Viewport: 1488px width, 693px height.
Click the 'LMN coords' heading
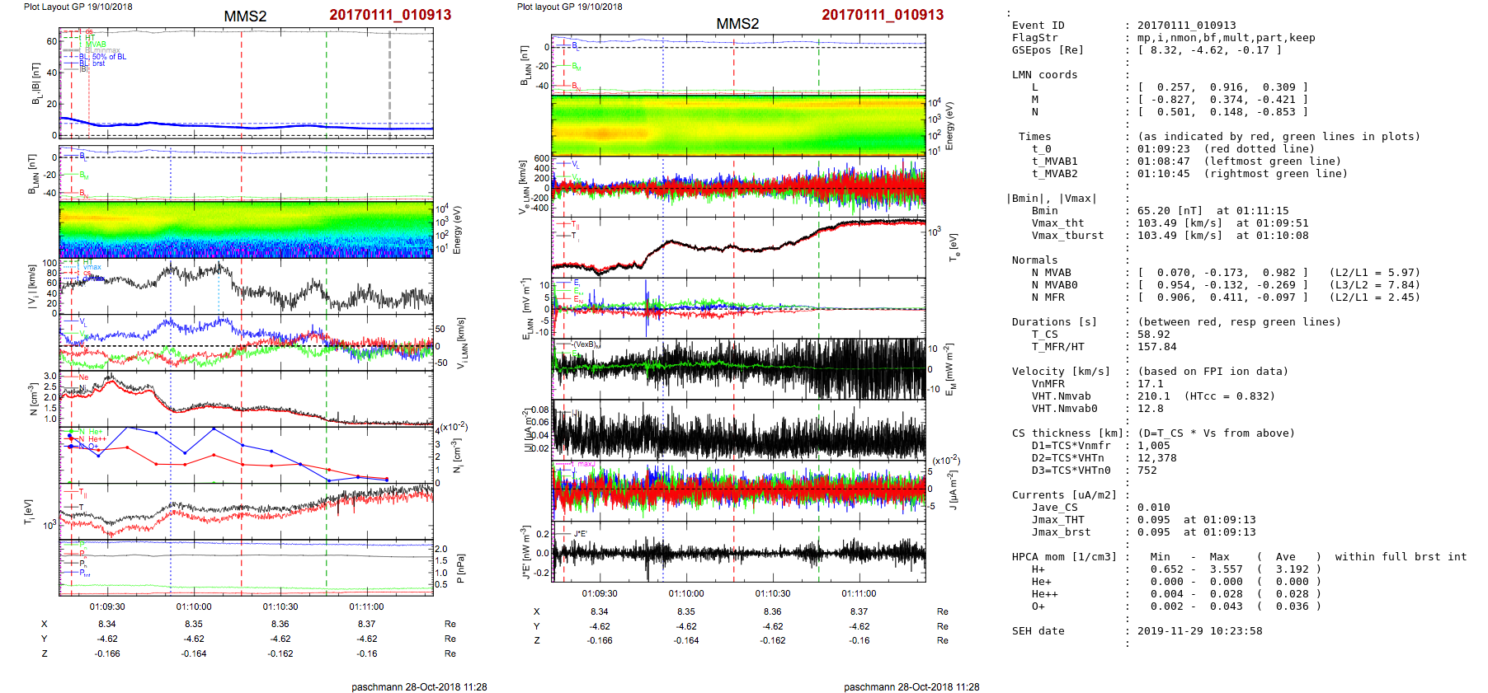[x=1045, y=75]
